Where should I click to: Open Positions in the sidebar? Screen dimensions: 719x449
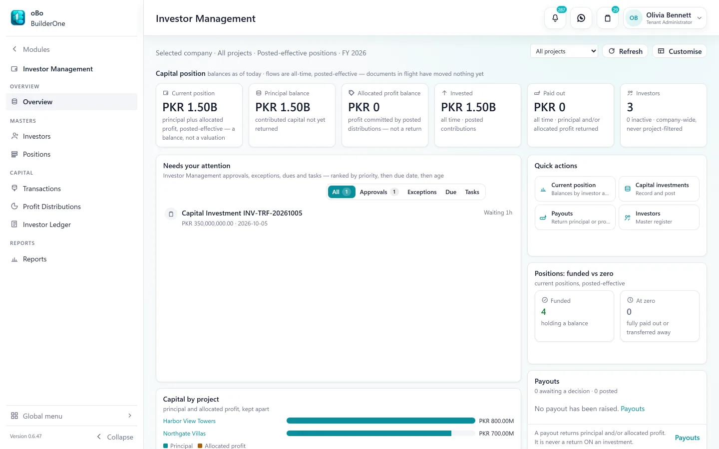[71, 154]
